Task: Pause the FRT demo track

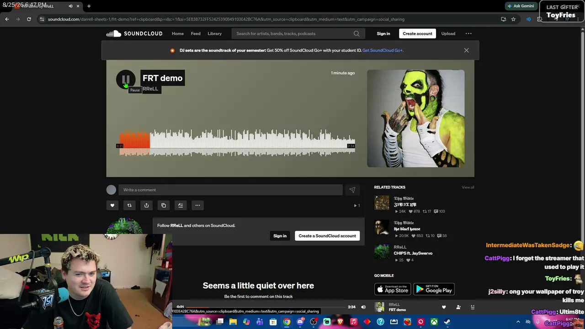Action: (x=126, y=80)
